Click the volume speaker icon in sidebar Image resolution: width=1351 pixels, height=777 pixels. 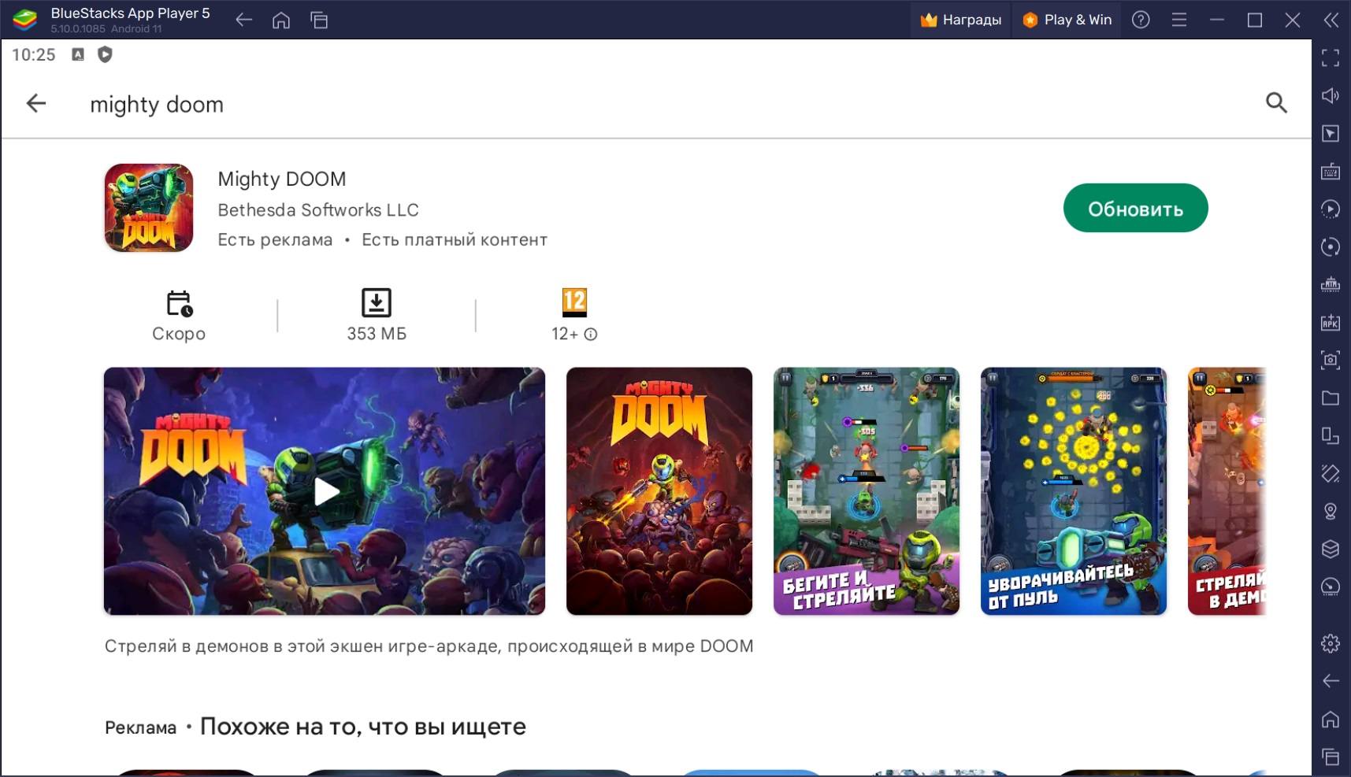[x=1331, y=95]
